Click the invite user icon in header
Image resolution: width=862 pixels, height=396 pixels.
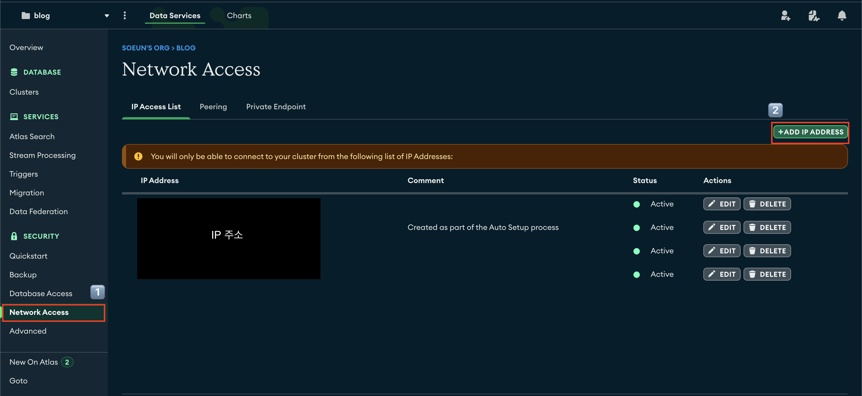(785, 16)
